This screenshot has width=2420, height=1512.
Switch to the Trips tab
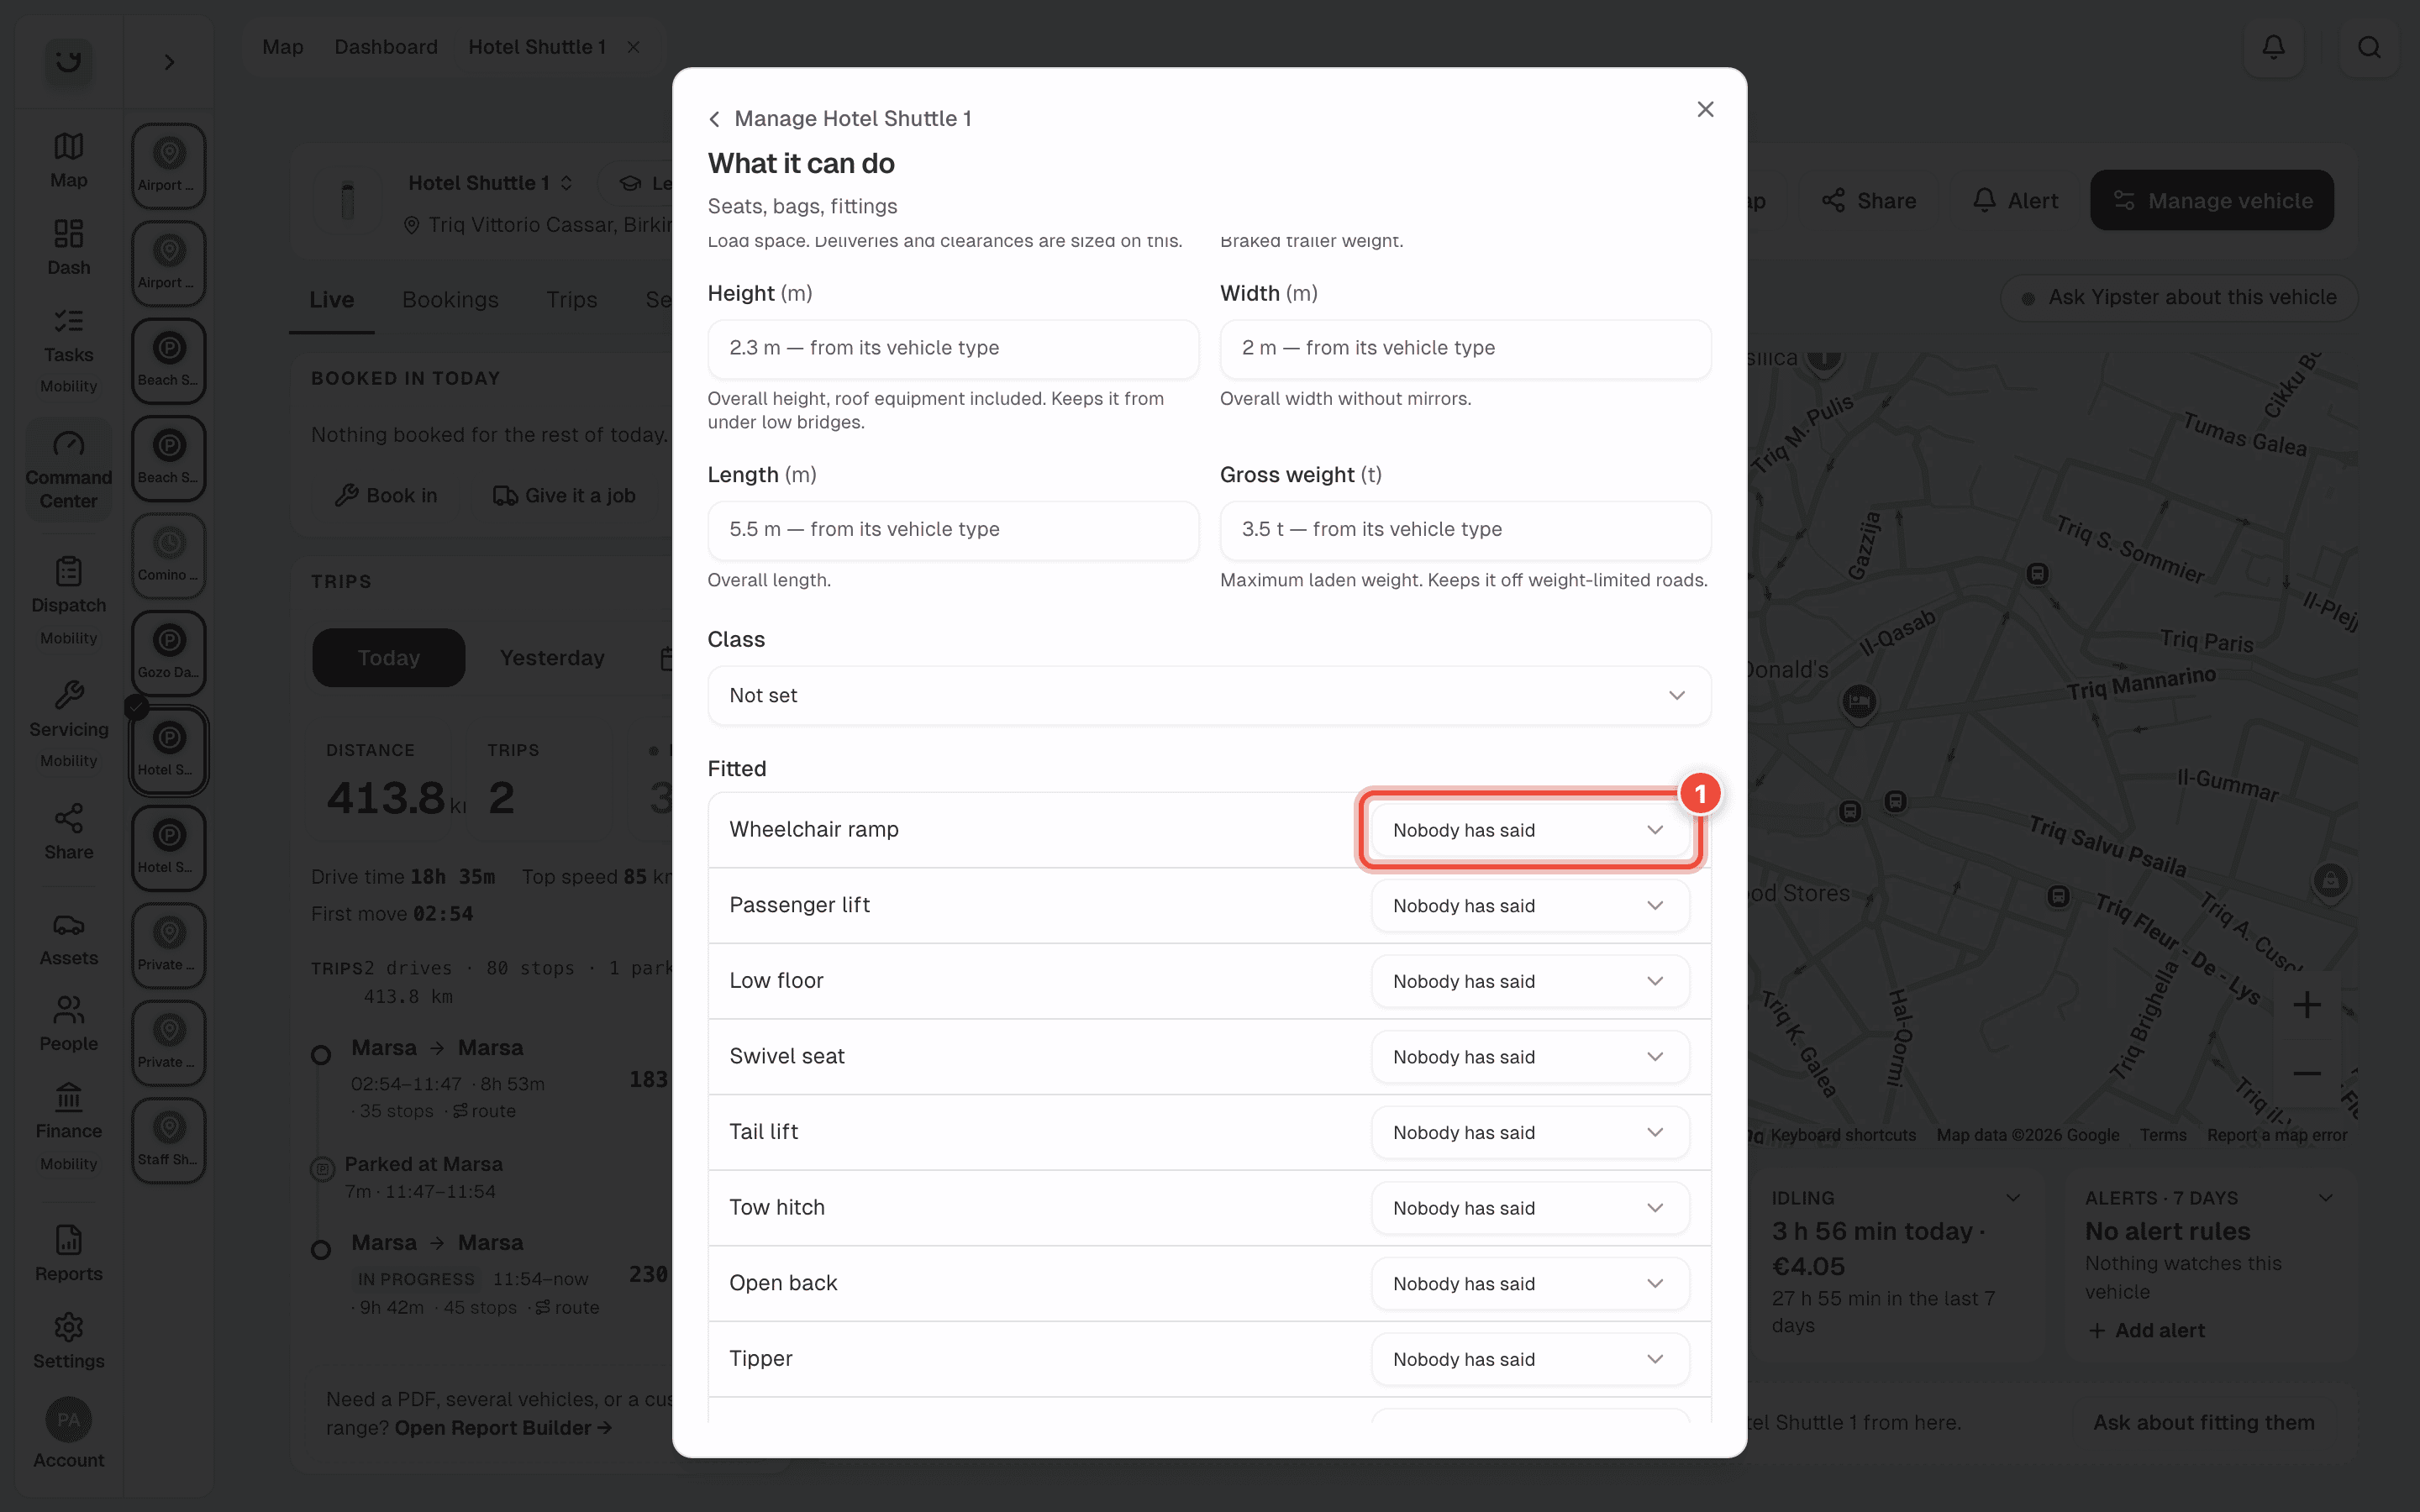point(572,300)
